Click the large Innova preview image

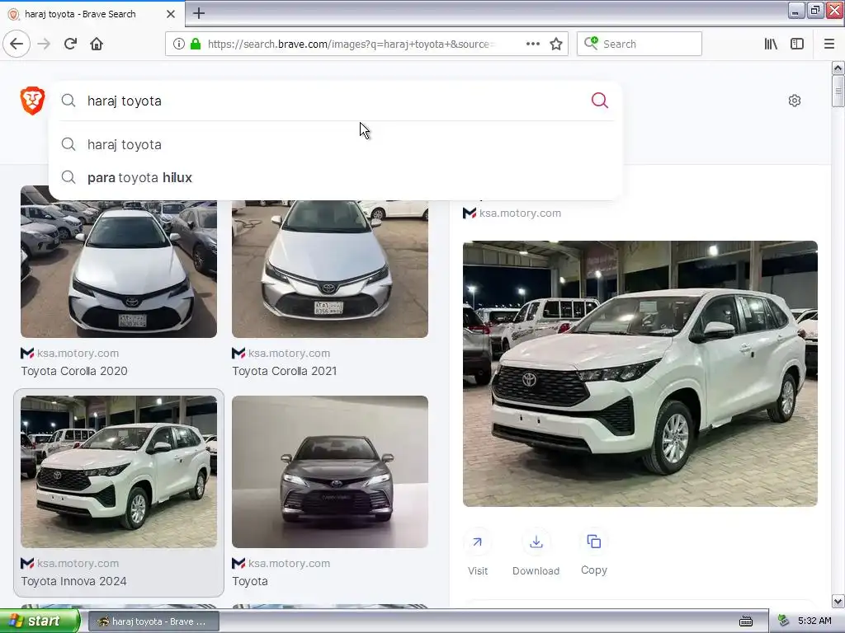tap(640, 373)
